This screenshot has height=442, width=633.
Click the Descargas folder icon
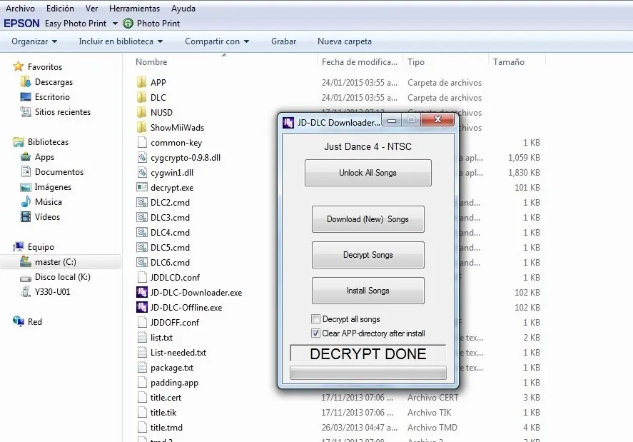[x=26, y=82]
